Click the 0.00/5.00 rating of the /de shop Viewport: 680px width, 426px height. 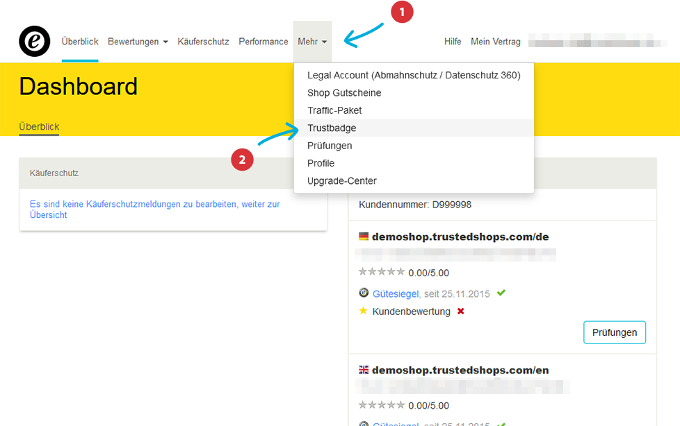coord(428,273)
